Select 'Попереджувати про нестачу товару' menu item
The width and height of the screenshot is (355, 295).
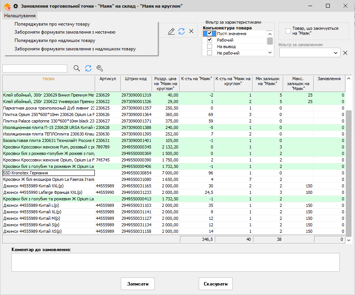pos(52,24)
